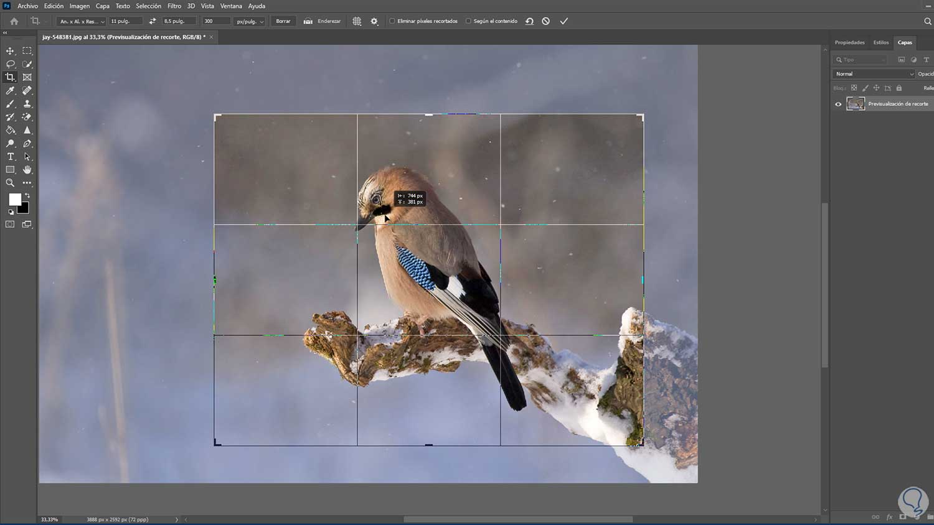This screenshot has height=525, width=934.
Task: Click the Enderezar straighten button
Action: click(x=323, y=21)
